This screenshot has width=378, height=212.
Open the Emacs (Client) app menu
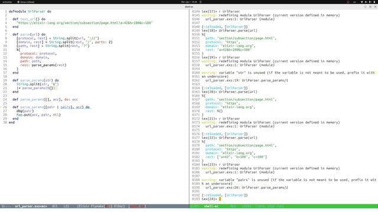click(26, 2)
